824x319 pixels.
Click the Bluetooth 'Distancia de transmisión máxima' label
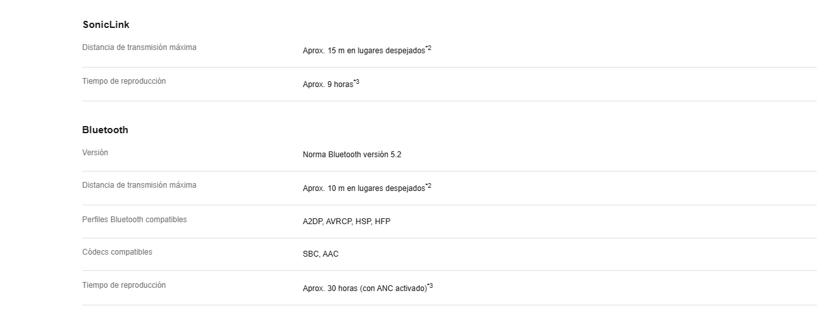[139, 185]
